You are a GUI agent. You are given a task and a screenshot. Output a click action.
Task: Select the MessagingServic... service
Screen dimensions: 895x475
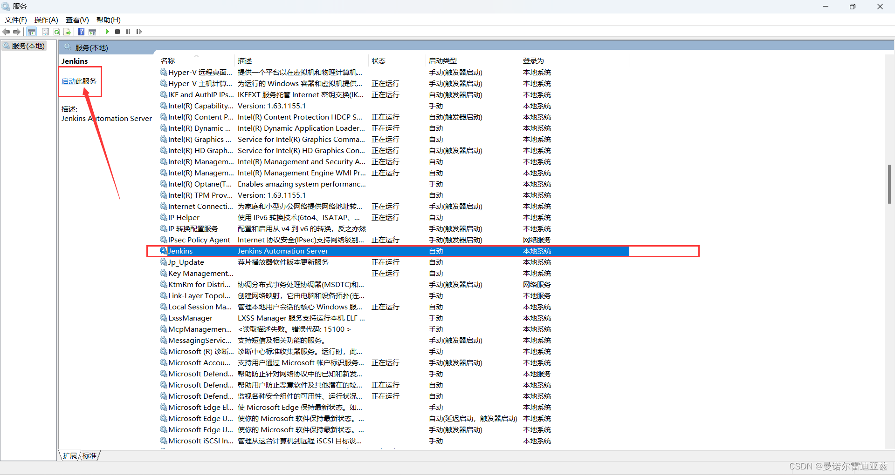pos(394,340)
